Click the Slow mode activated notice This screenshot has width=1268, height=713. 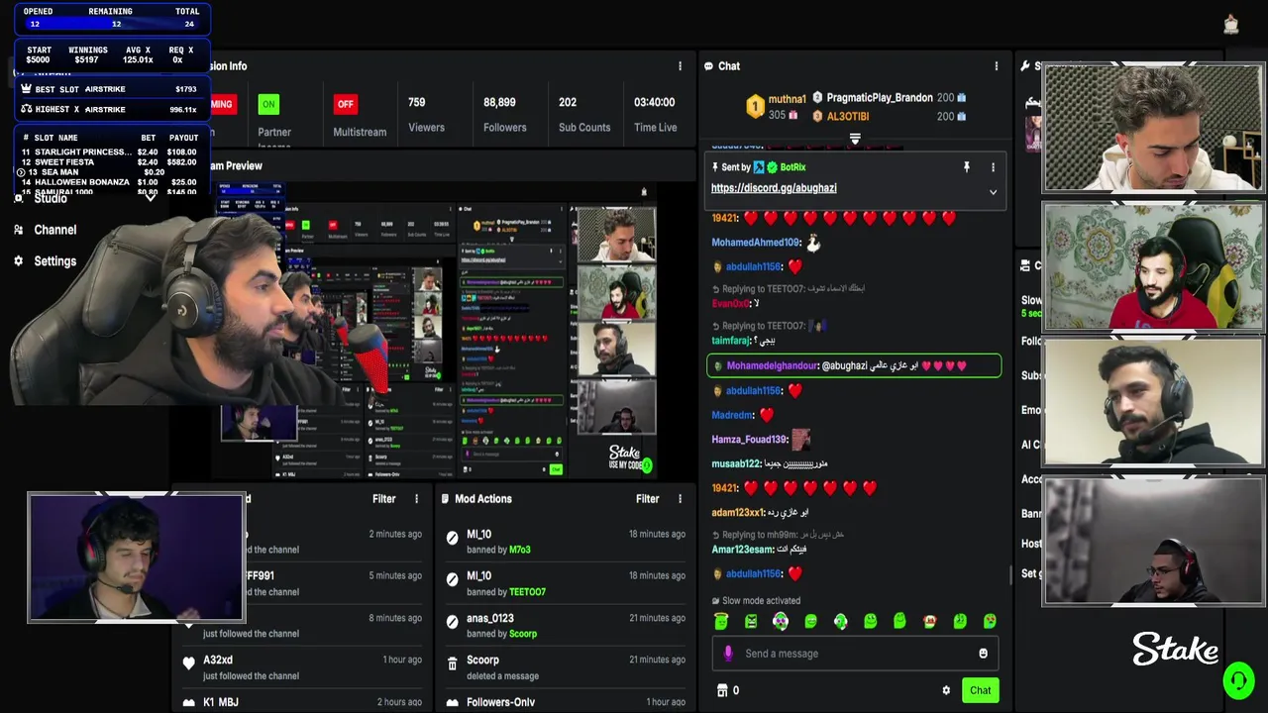pyautogui.click(x=756, y=601)
